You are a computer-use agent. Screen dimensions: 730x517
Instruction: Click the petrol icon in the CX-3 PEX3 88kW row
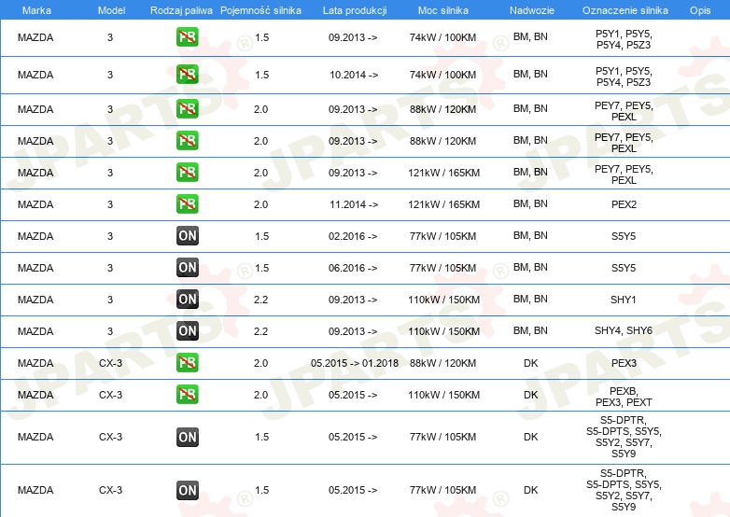point(187,362)
